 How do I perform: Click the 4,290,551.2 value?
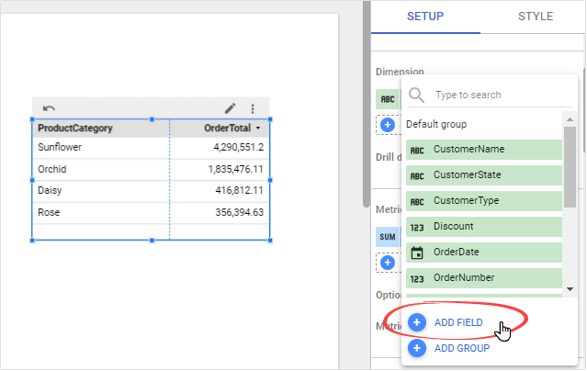[x=239, y=148]
